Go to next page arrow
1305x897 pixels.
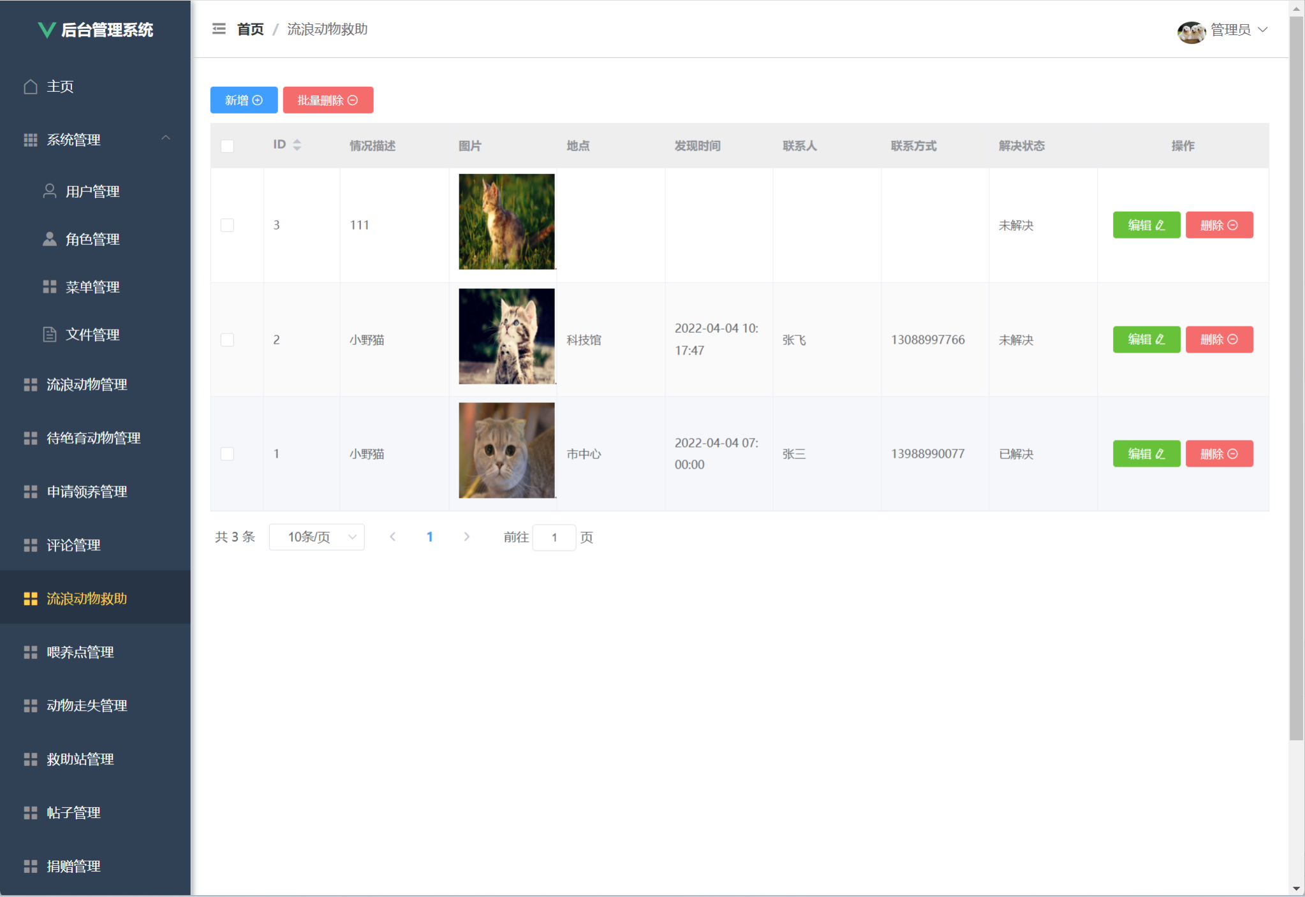[x=467, y=537]
